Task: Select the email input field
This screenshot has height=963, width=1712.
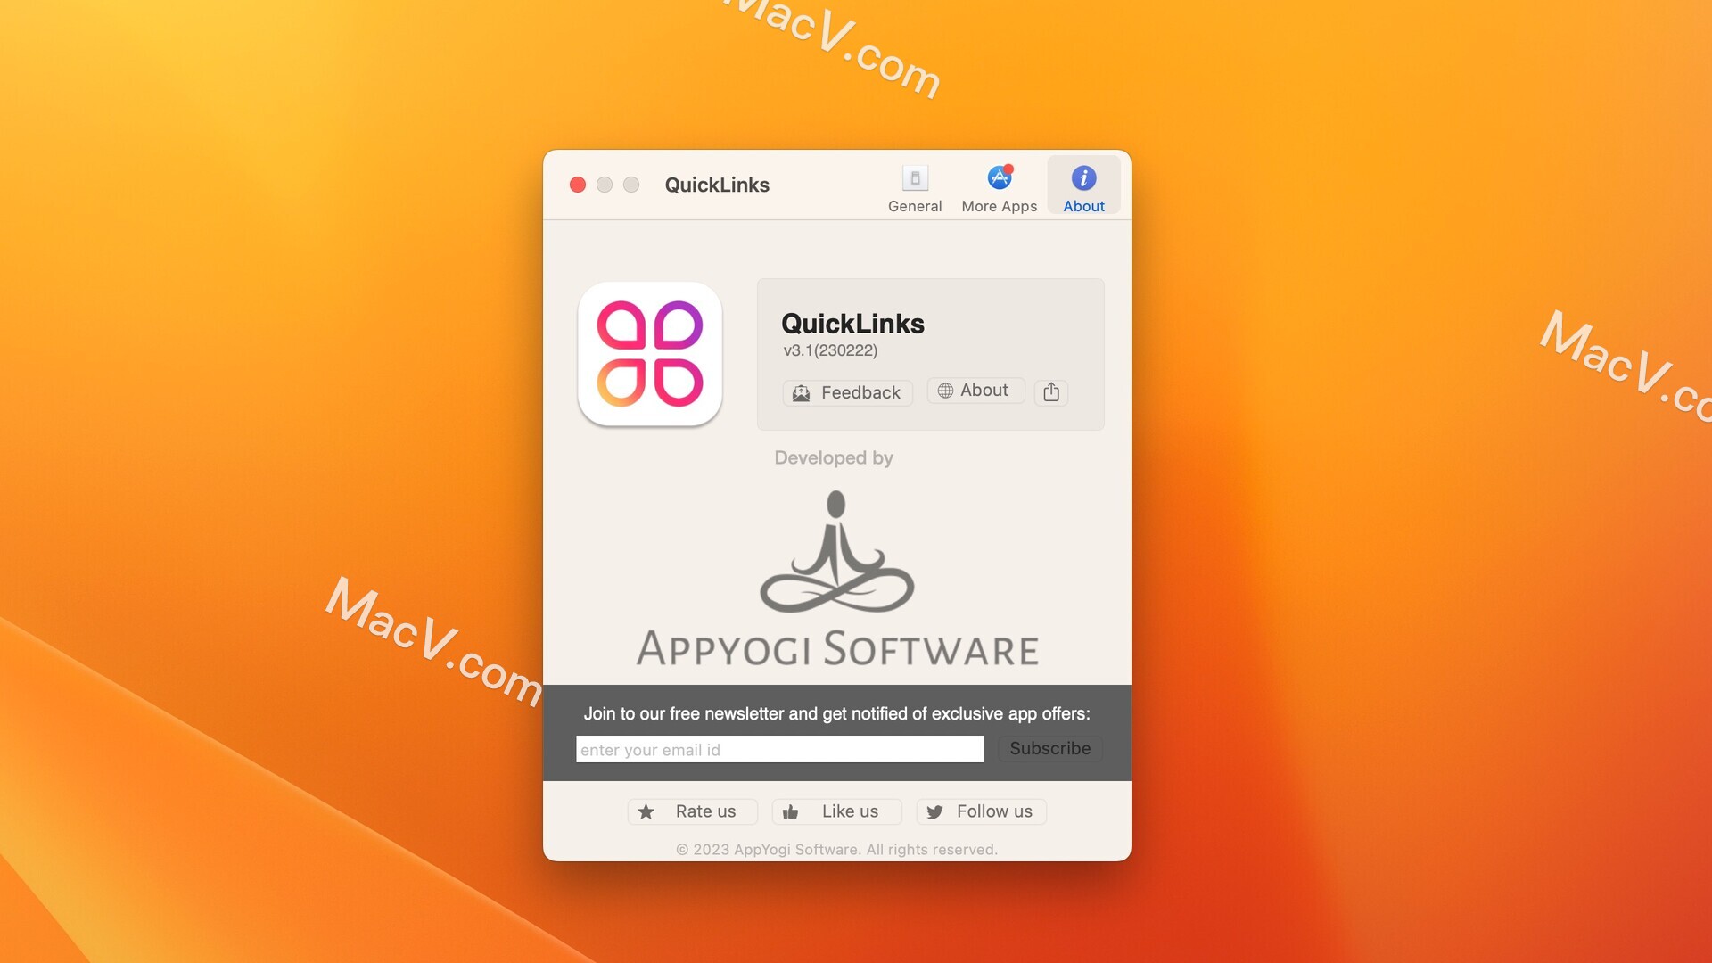Action: [779, 748]
